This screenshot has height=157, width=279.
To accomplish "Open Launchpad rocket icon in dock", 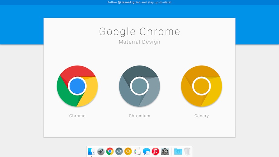I will 101,152.
